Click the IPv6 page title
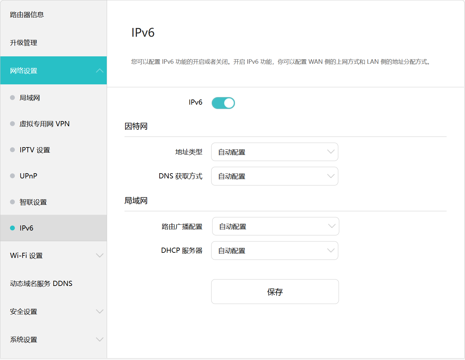This screenshot has width=465, height=360. tap(143, 33)
